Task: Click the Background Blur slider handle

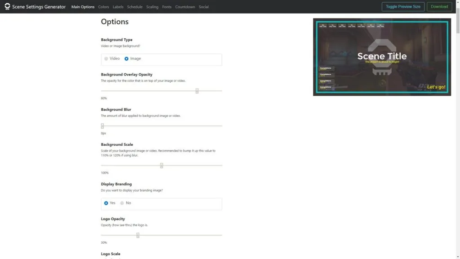Action: (x=102, y=126)
